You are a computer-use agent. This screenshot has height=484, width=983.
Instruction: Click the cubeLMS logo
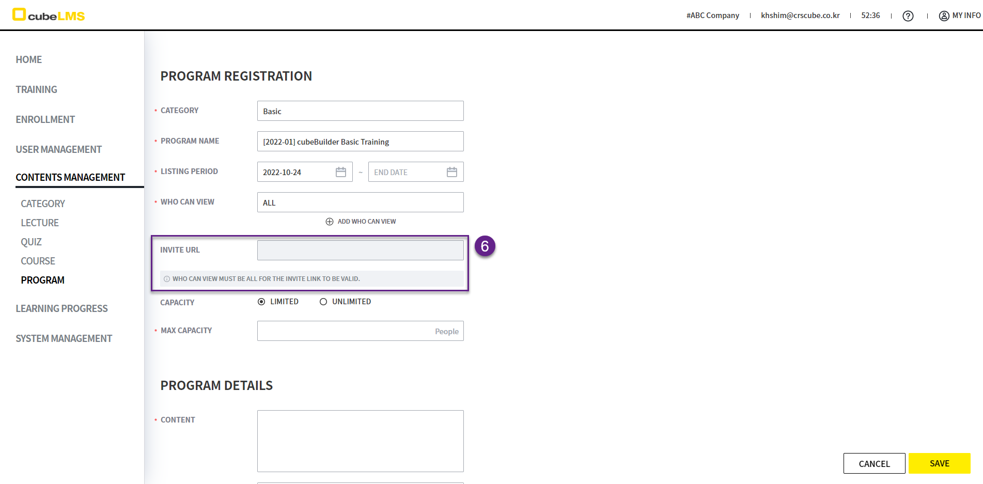(49, 15)
